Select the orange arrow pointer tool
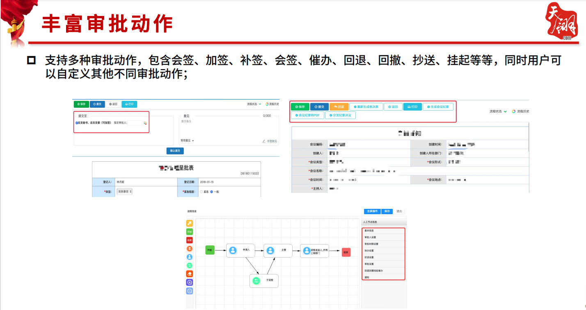This screenshot has height=310, width=586. click(x=190, y=223)
